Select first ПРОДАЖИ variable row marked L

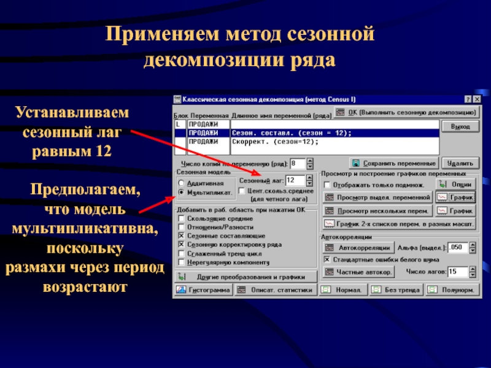coord(307,125)
